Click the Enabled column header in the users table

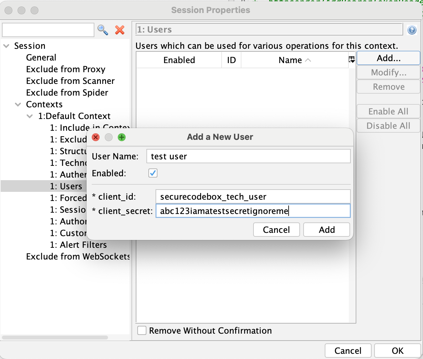click(x=179, y=60)
